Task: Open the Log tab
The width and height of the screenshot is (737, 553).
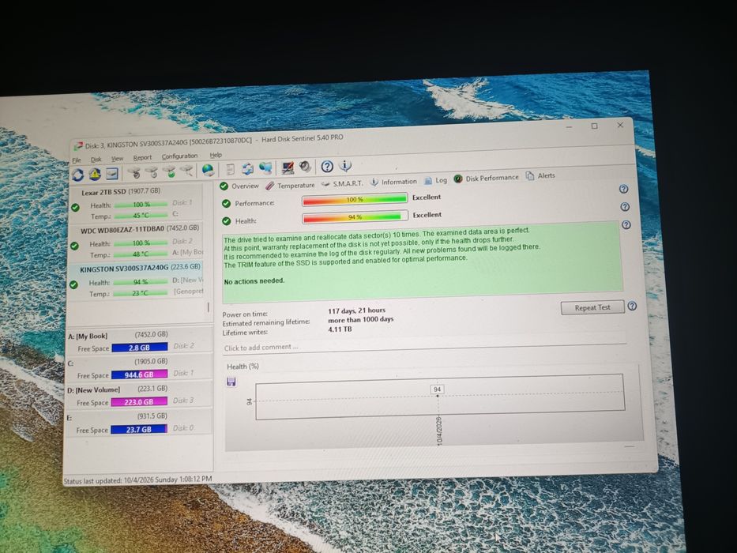Action: (x=436, y=180)
